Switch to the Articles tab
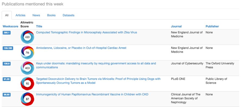Viewport: 243px width, 107px height. 20,15
